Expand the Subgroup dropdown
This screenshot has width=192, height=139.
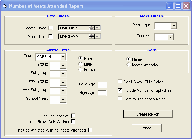tap(63, 74)
